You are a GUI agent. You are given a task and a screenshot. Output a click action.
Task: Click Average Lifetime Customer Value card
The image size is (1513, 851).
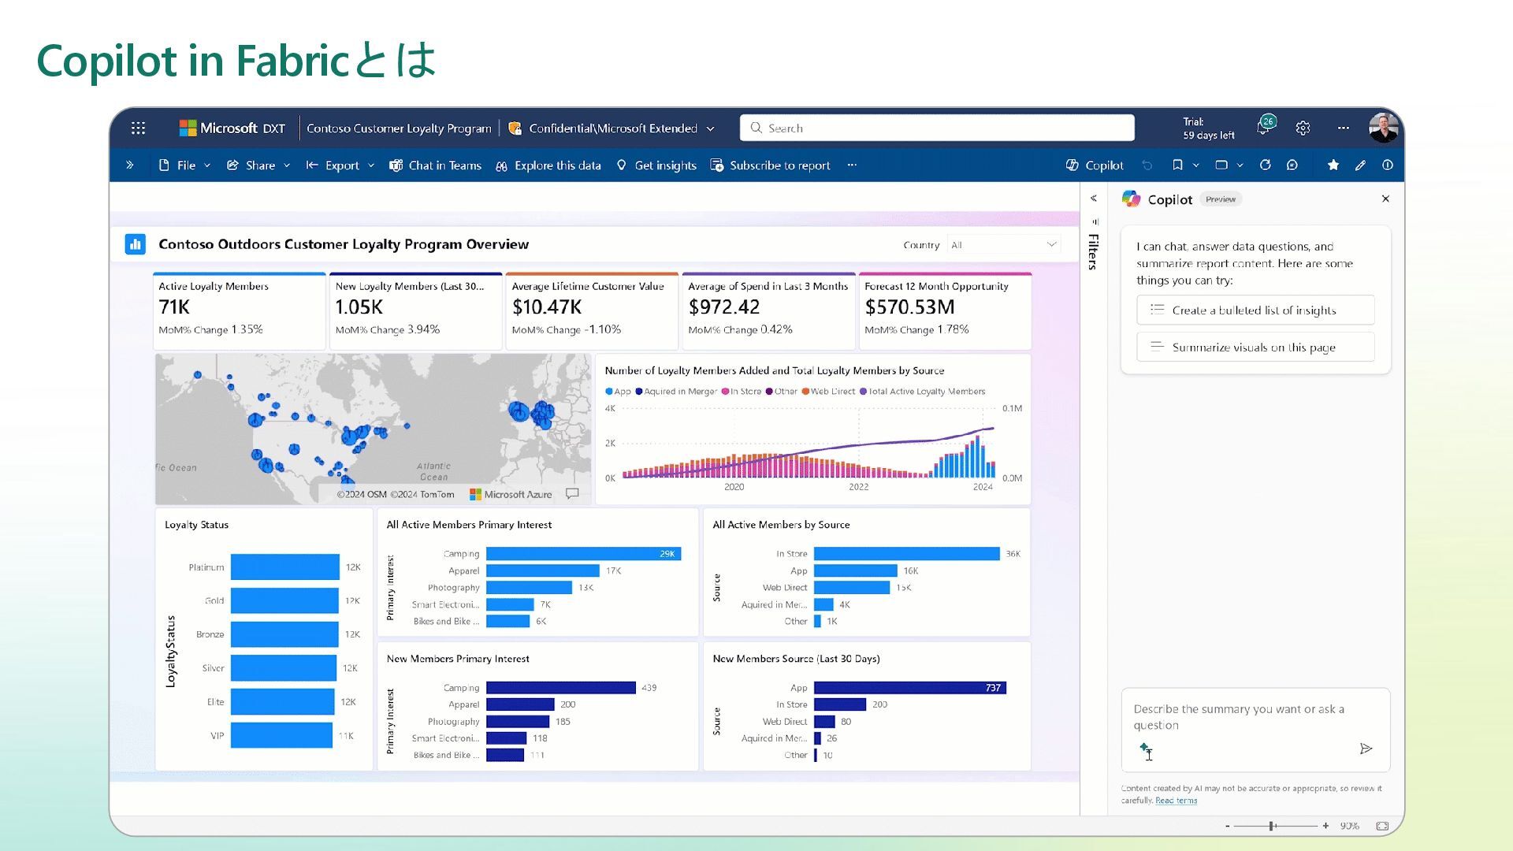click(x=591, y=310)
